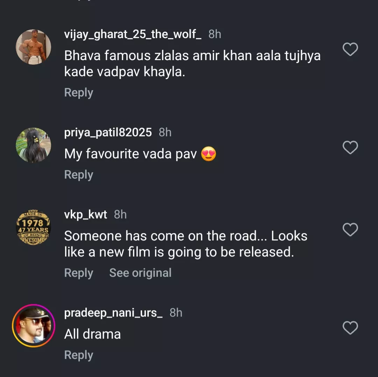This screenshot has width=378, height=377.
Task: Tap the "All drama" comment text
Action: (92, 334)
